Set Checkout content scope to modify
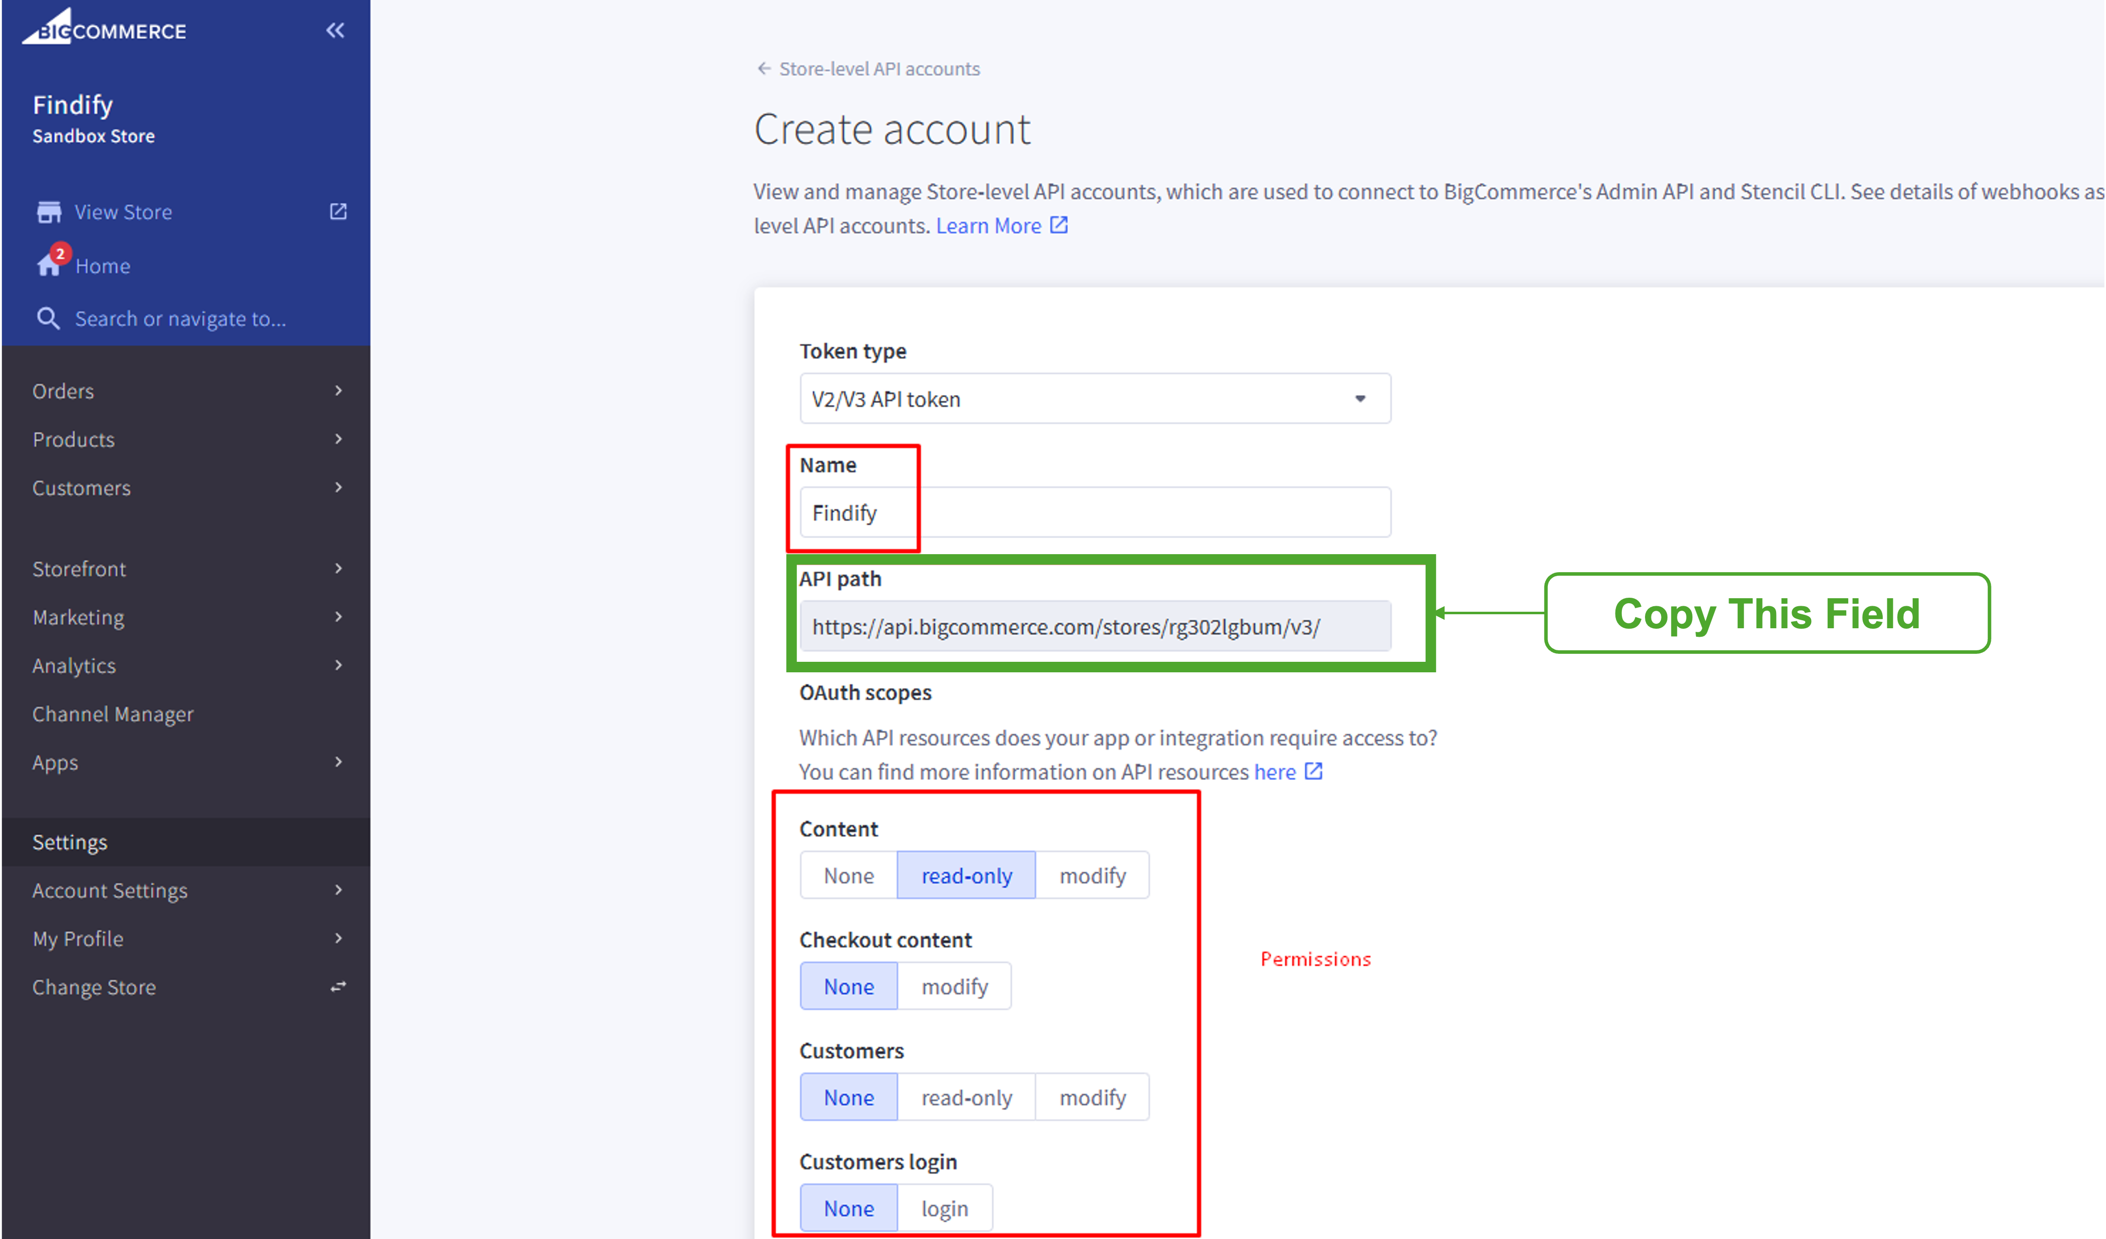Screen dimensions: 2106x1239 955,987
